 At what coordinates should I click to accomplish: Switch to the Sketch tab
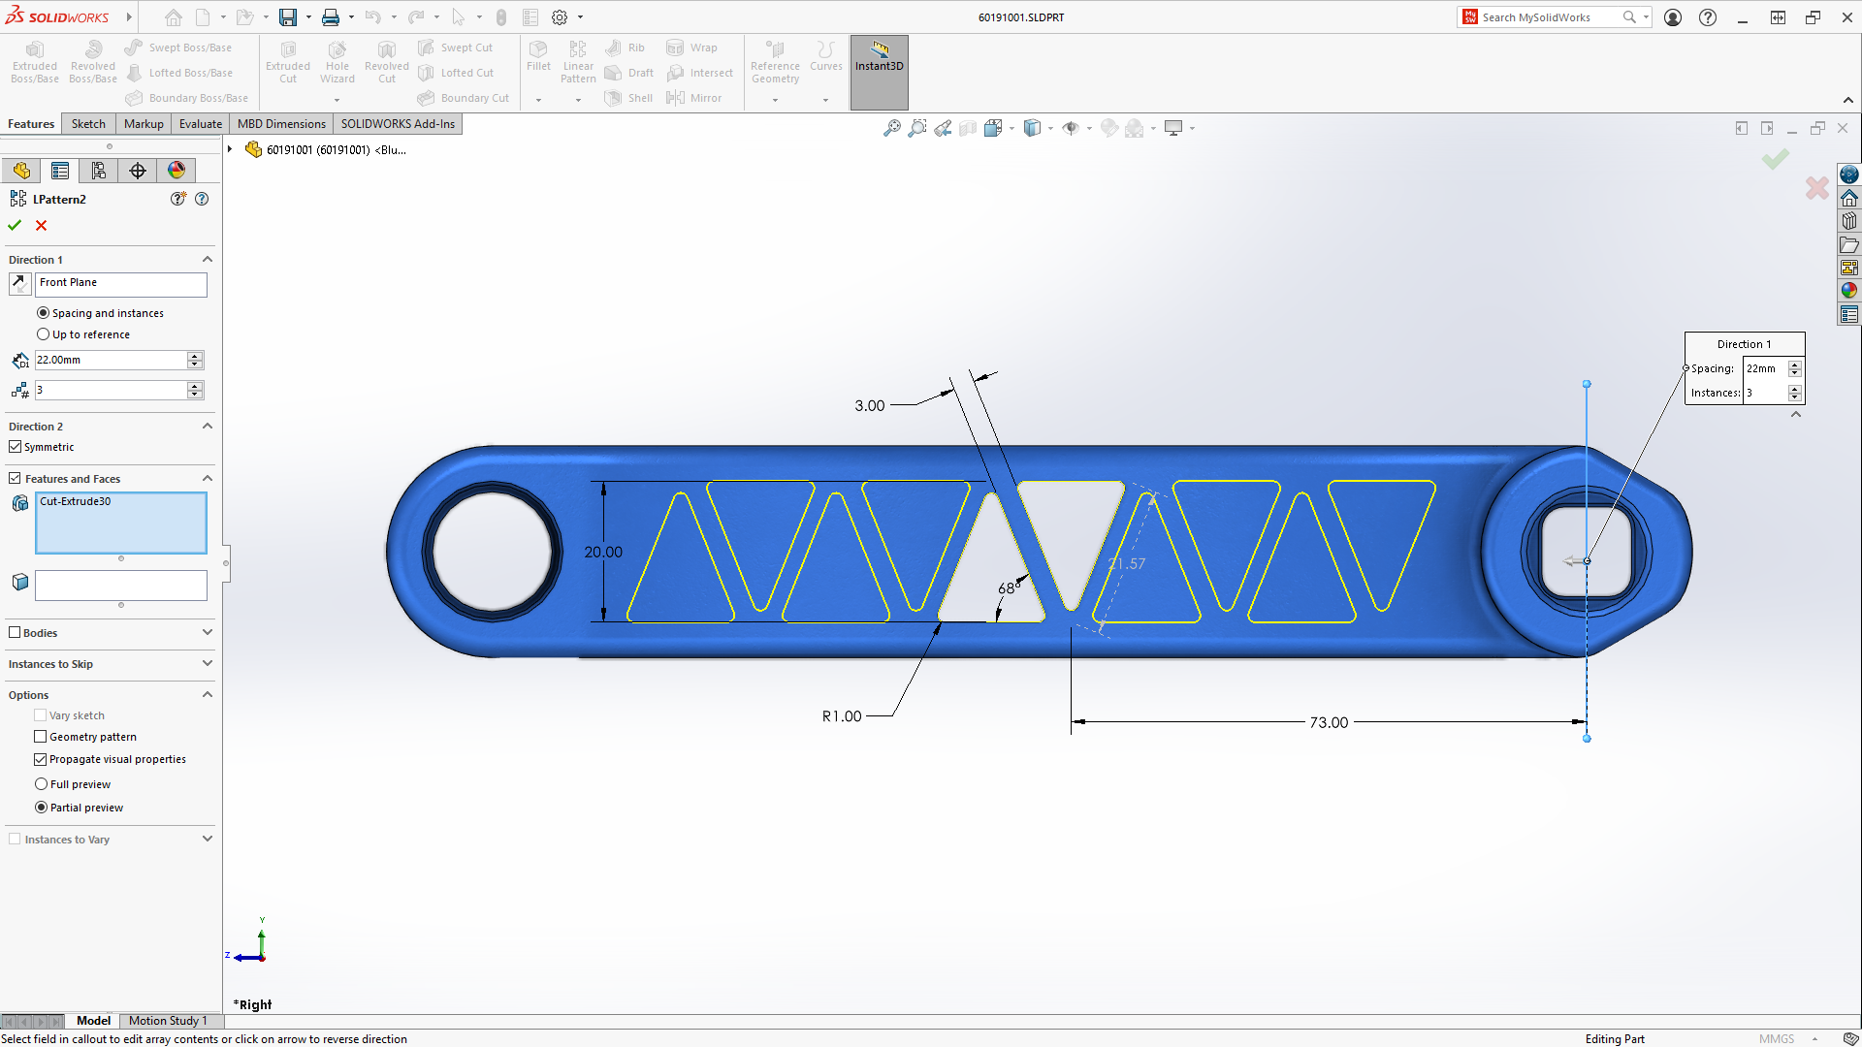click(x=87, y=123)
